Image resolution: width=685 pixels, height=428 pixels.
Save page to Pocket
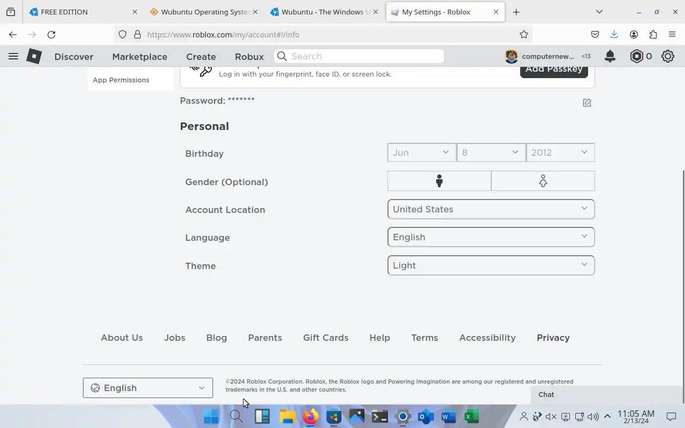point(595,34)
